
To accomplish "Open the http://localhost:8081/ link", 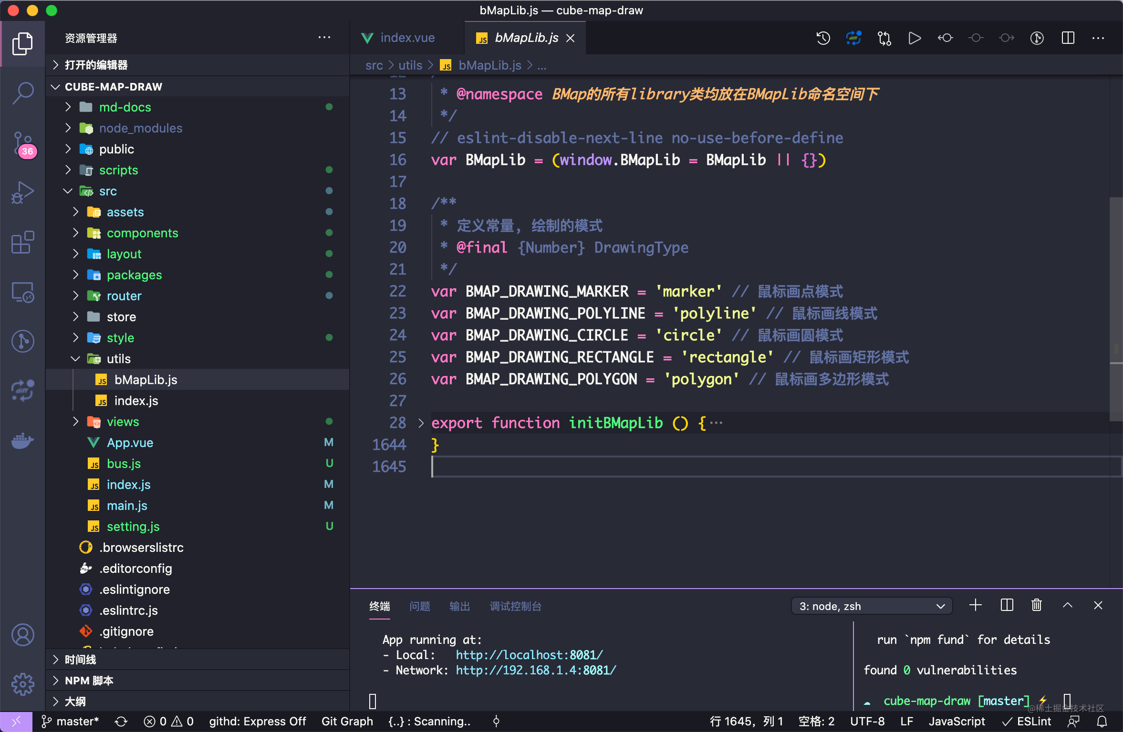I will click(529, 655).
